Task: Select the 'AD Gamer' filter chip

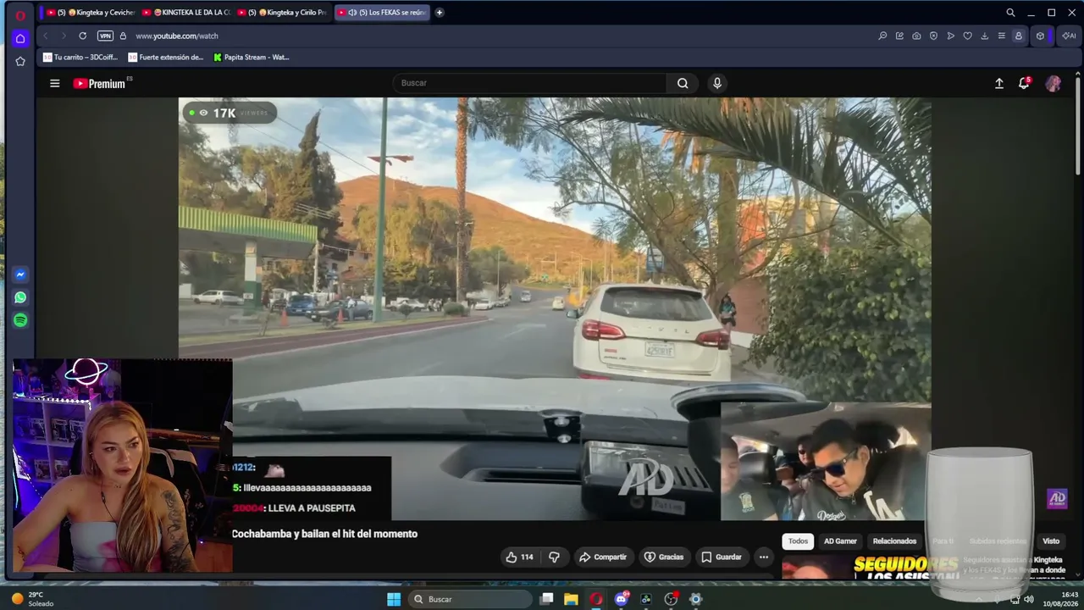Action: 840,541
